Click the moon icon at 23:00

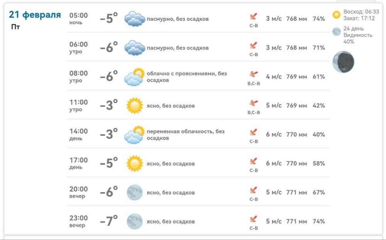[135, 221]
